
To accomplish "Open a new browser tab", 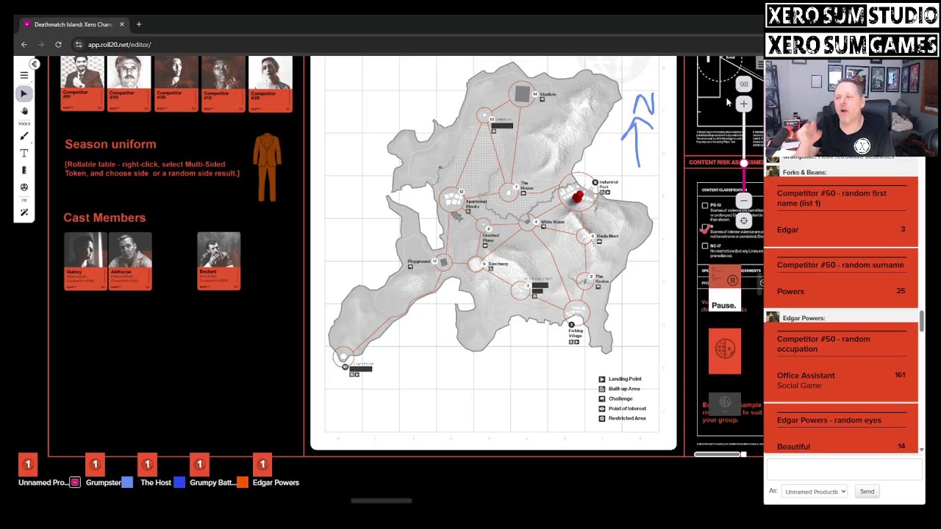I will (138, 24).
